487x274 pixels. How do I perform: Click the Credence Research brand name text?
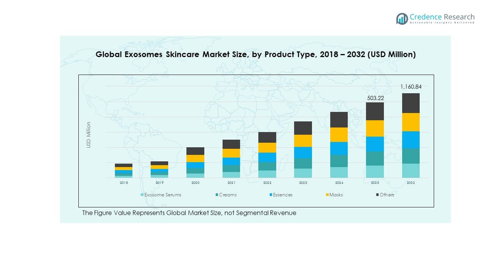pos(442,17)
